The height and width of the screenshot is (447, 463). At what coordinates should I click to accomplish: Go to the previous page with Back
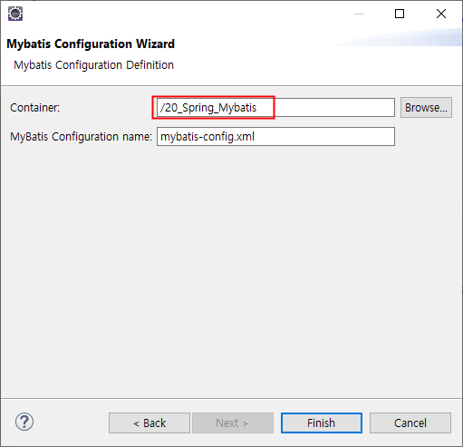(x=150, y=423)
